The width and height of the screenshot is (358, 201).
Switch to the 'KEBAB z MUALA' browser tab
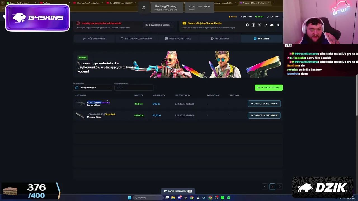tap(88, 3)
